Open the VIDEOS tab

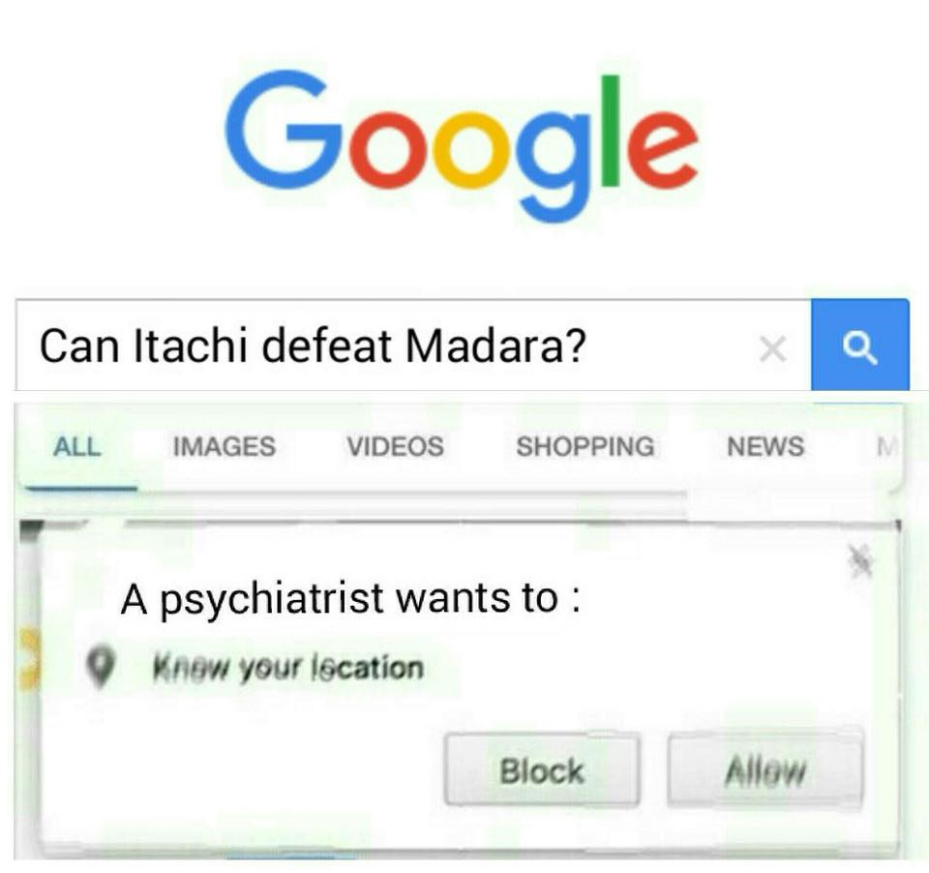tap(395, 446)
